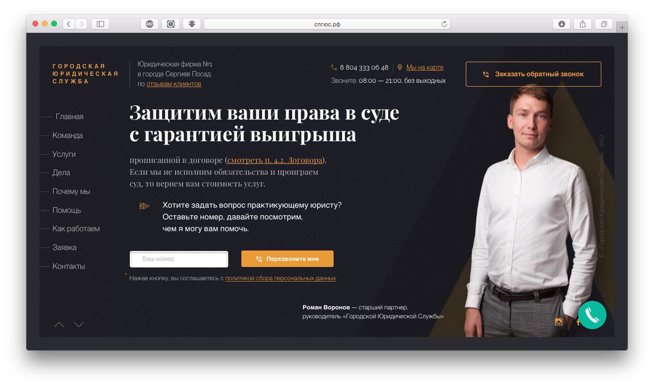Open a new tab with plus button
The image size is (654, 388).
pos(622,28)
